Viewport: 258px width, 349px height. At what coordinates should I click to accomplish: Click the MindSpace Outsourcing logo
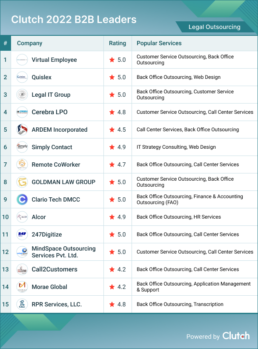click(22, 252)
